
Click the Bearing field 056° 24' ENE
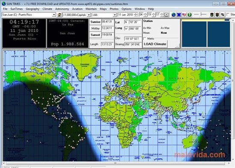pyautogui.click(x=133, y=44)
